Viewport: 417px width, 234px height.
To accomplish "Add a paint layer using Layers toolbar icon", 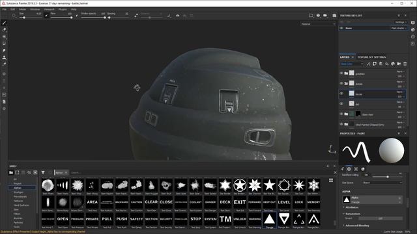I will [x=381, y=64].
